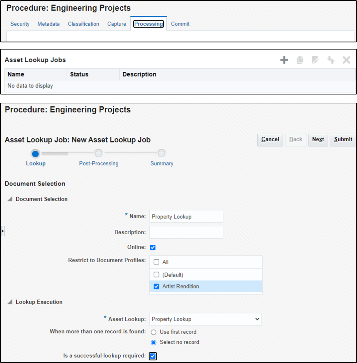This screenshot has height=363, width=357.
Task: Select the Use first record radio button
Action: pyautogui.click(x=153, y=332)
